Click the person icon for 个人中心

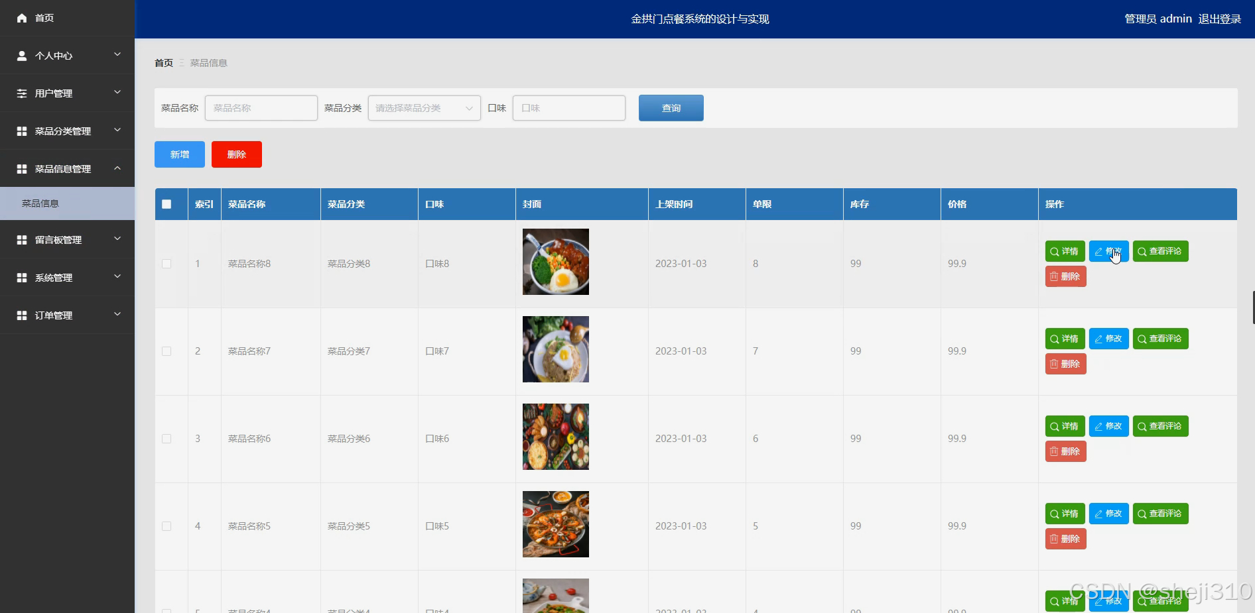(x=22, y=56)
